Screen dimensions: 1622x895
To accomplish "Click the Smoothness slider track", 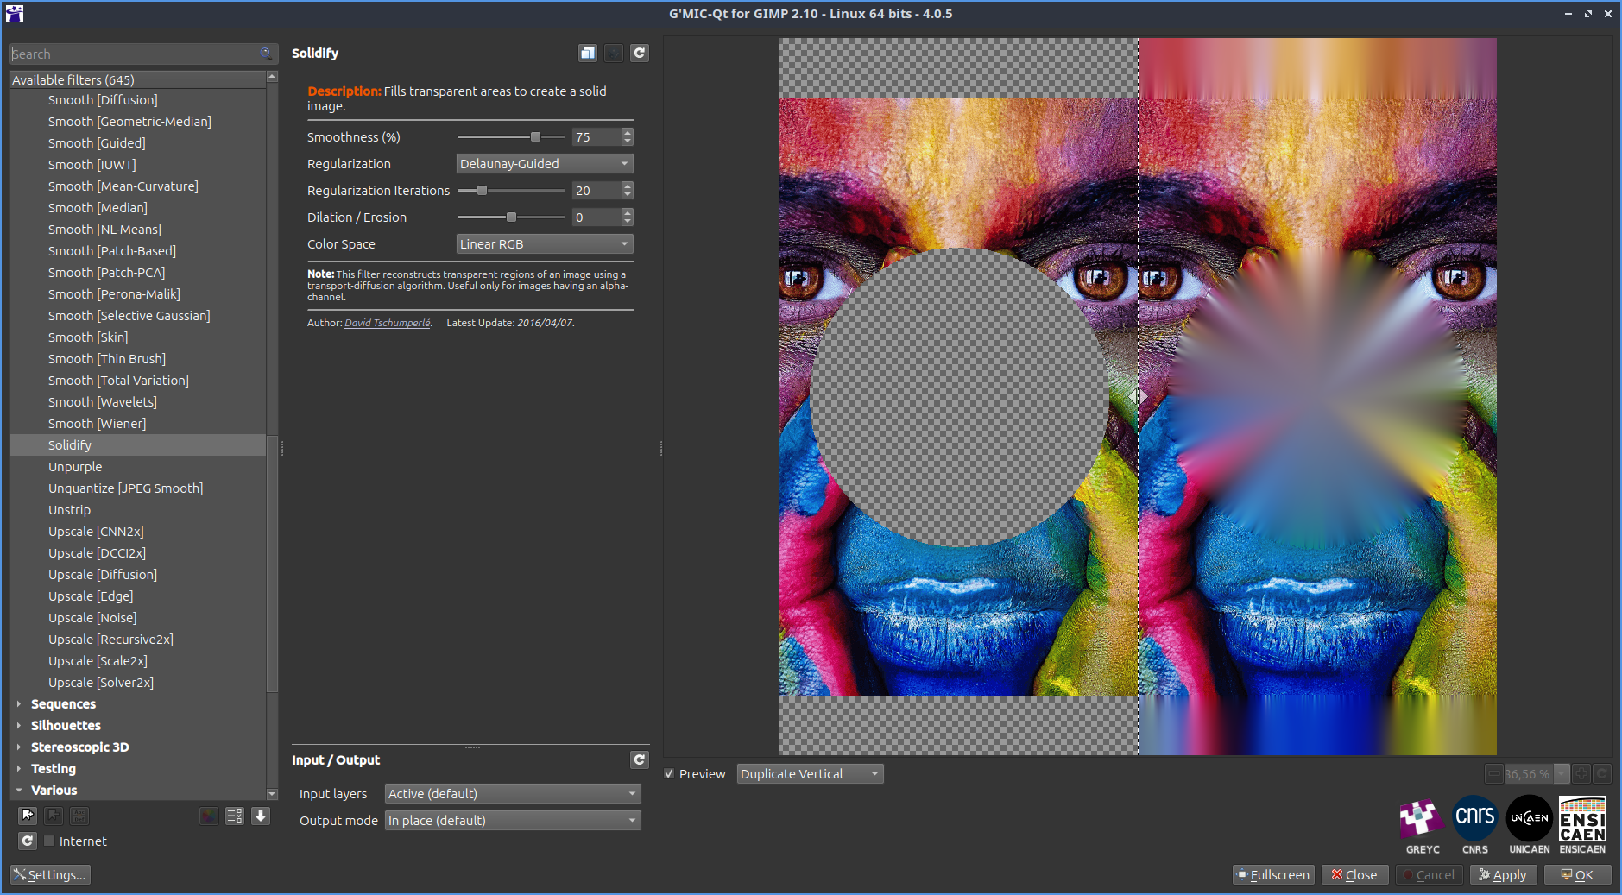I will [511, 136].
